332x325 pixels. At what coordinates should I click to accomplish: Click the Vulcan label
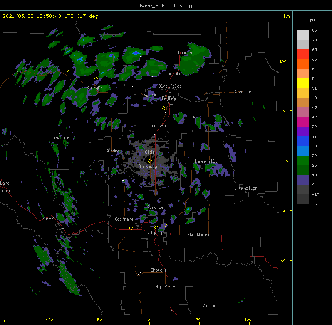click(x=209, y=306)
